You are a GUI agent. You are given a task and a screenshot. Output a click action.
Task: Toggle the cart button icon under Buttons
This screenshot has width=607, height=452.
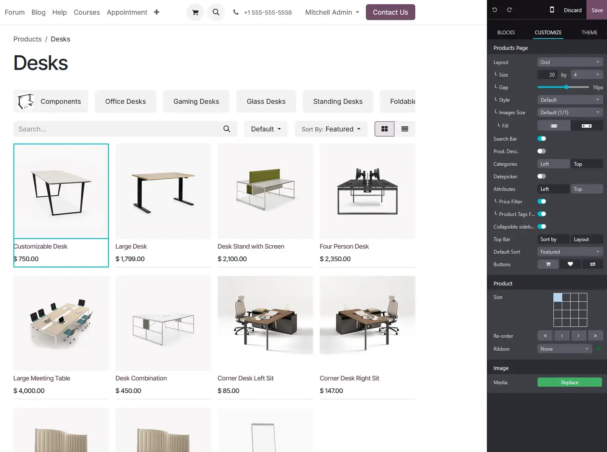click(548, 264)
